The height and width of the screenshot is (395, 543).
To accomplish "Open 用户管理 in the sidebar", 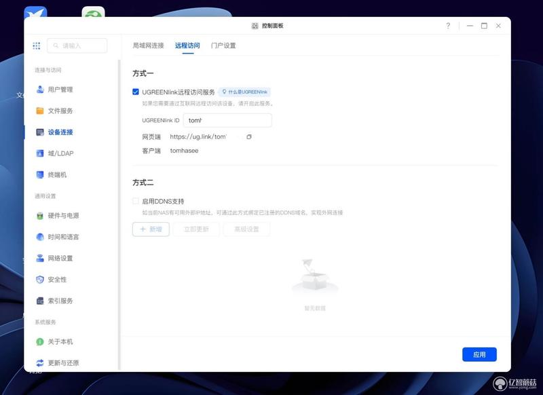I will [54, 90].
